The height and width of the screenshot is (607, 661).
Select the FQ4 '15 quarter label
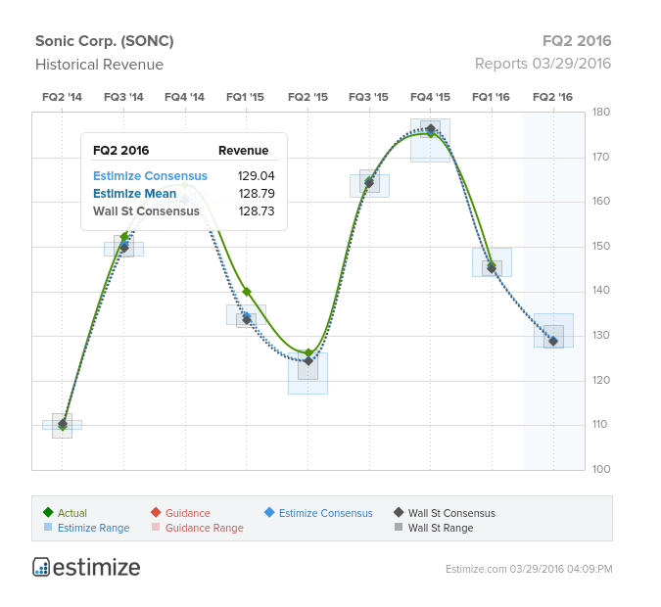click(x=431, y=97)
